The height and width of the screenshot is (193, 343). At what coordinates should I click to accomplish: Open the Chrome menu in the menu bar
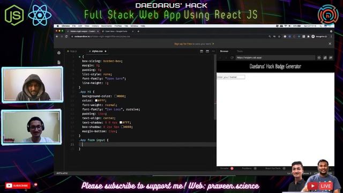(x=65, y=26)
